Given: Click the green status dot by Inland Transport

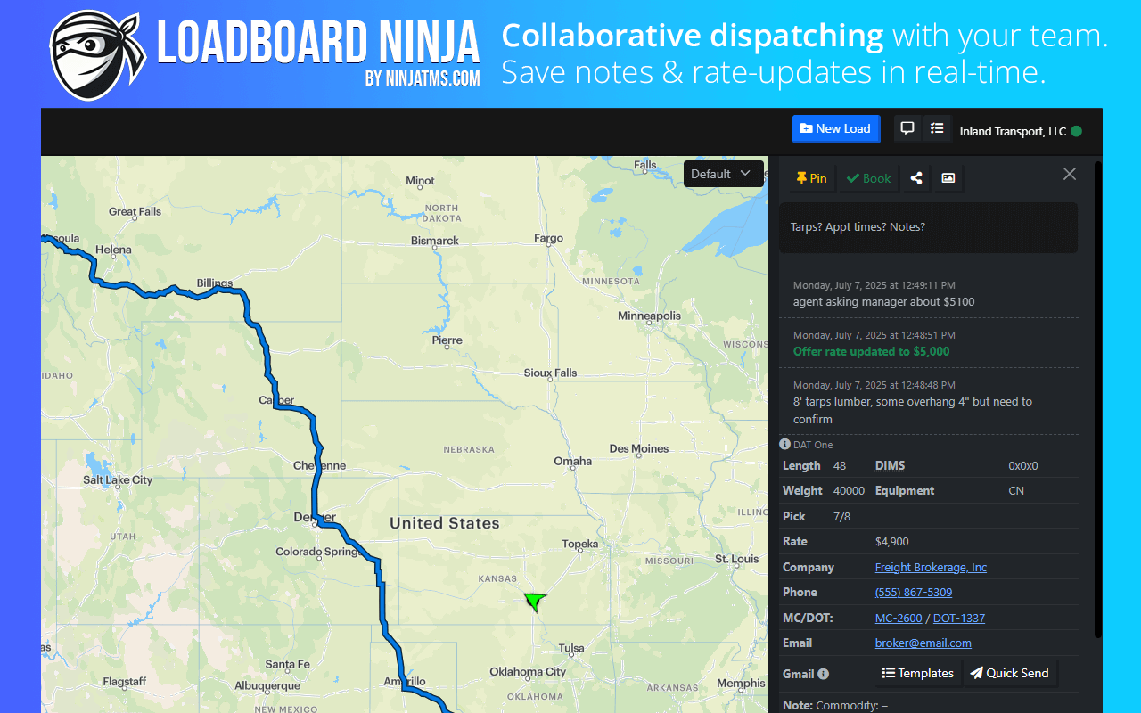Looking at the screenshot, I should [1076, 131].
